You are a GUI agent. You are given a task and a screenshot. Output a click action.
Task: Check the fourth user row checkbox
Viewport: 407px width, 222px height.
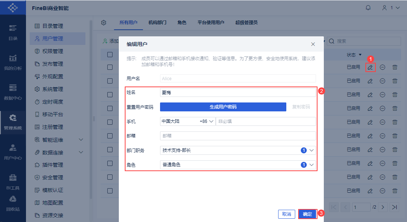click(110, 108)
